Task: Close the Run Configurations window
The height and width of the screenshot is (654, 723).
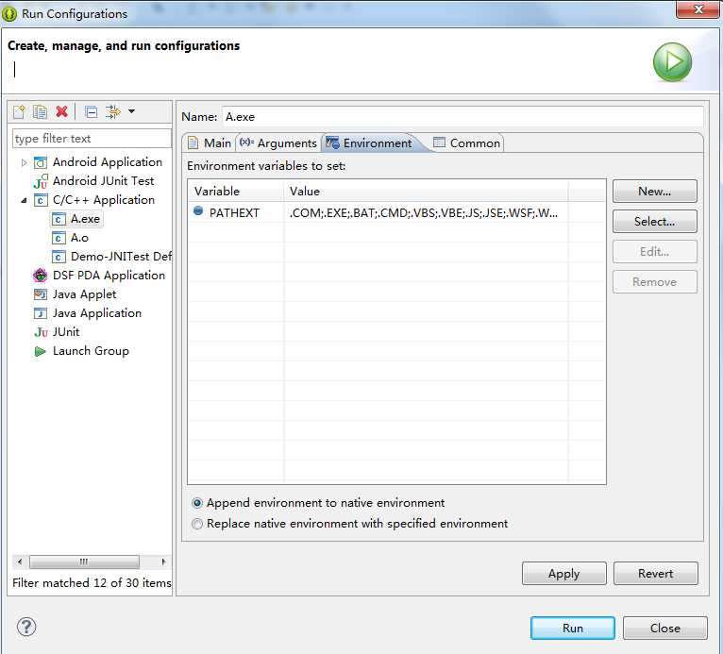Action: point(698,9)
